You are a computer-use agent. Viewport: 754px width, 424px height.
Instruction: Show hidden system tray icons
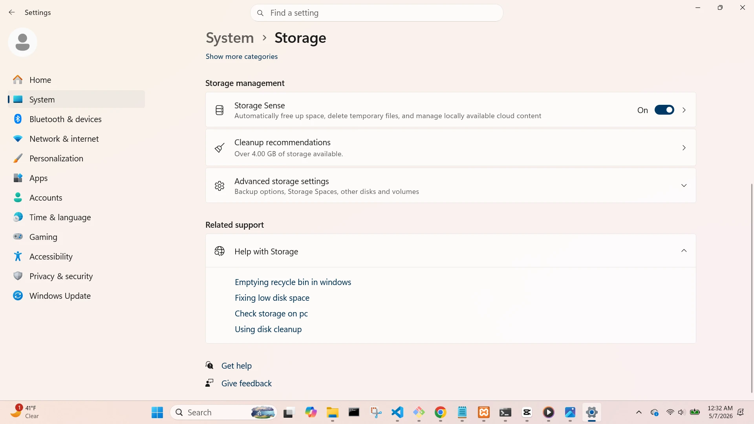click(x=639, y=412)
